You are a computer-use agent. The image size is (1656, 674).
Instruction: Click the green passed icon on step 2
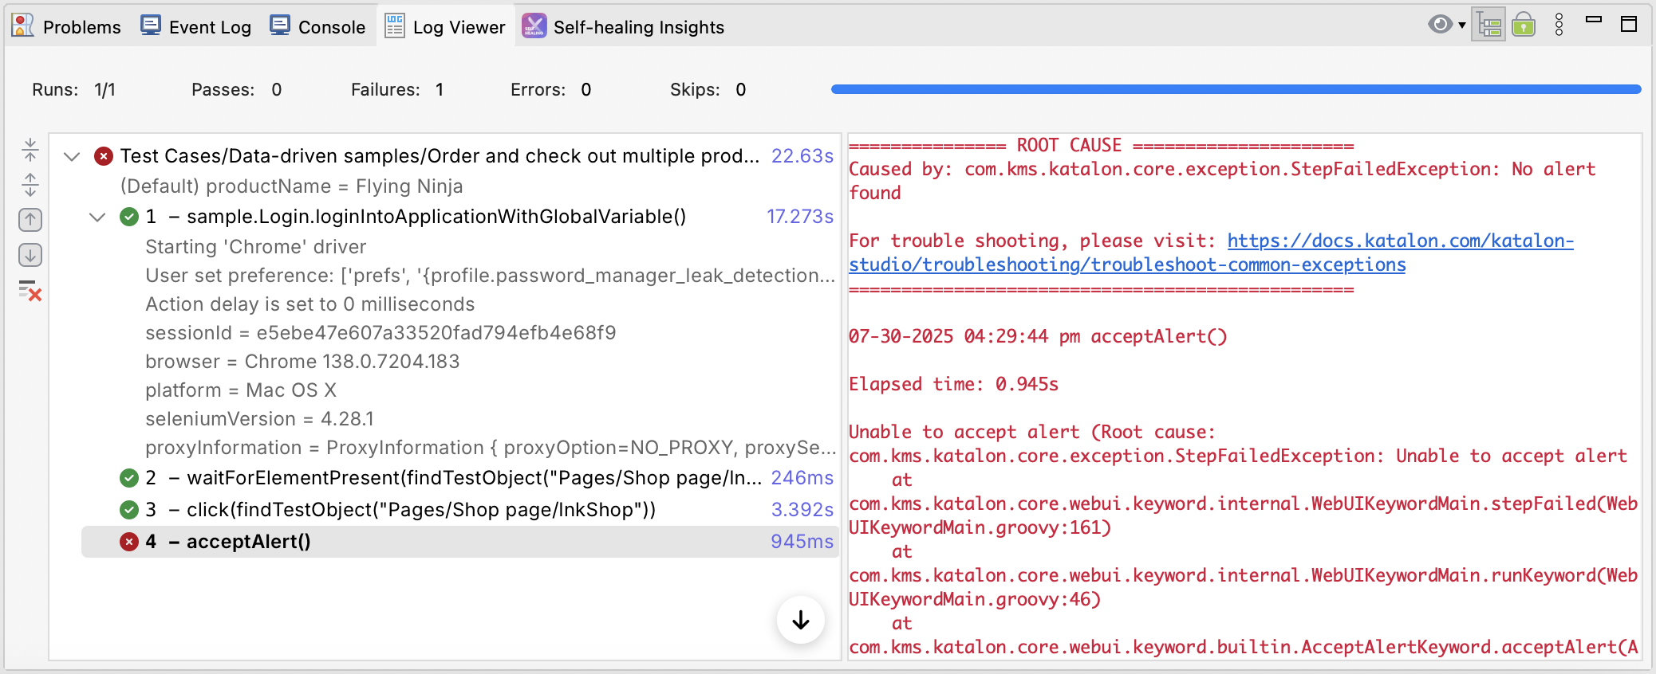[x=129, y=478]
